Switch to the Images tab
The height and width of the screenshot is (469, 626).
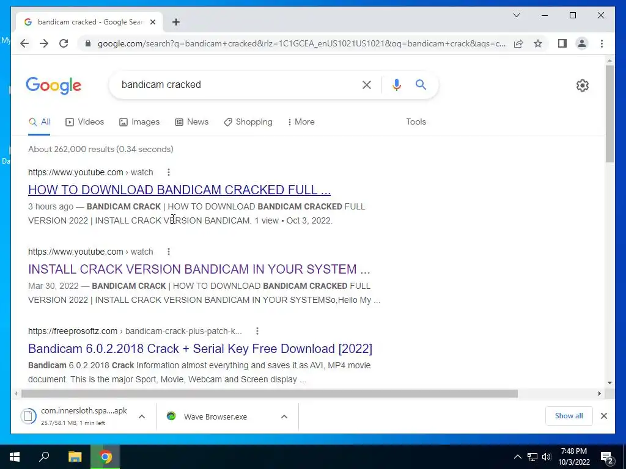[139, 122]
